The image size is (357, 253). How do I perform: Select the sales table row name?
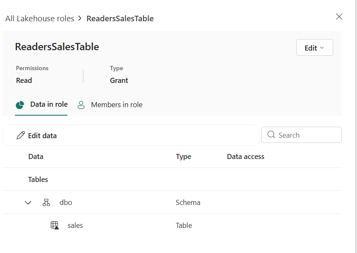(75, 225)
